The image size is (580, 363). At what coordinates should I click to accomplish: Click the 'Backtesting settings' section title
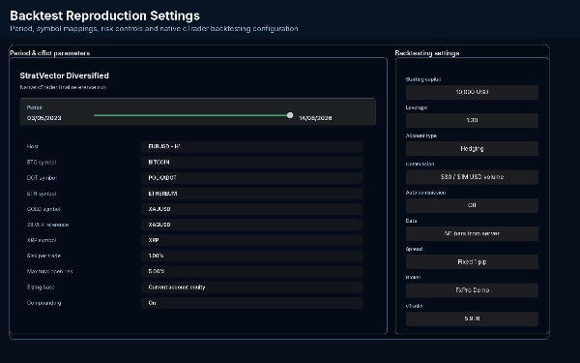pyautogui.click(x=427, y=53)
